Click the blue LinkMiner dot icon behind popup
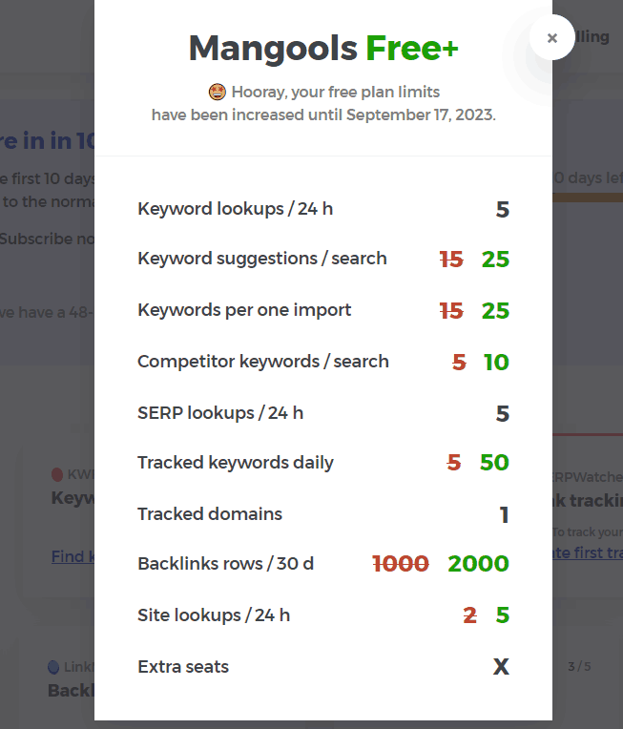 (x=53, y=667)
